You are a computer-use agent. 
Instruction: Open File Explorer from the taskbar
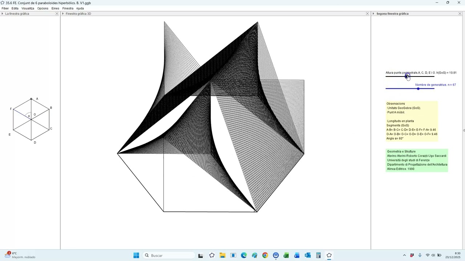(x=222, y=256)
